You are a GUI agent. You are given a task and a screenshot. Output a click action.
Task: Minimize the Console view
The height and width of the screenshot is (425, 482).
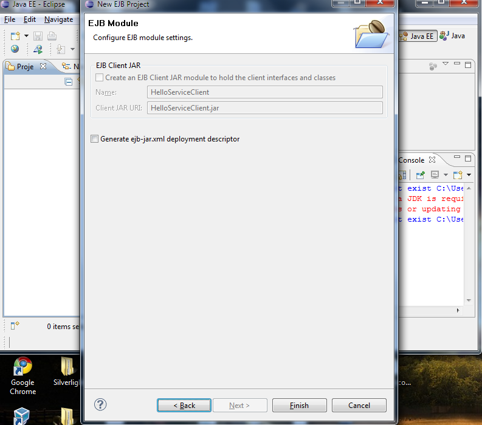pos(457,157)
